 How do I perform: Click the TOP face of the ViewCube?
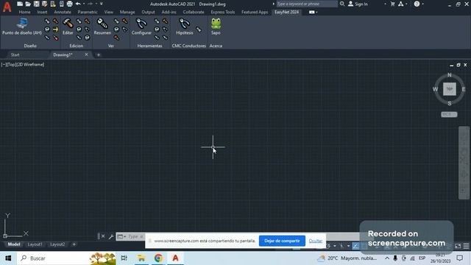[x=450, y=89]
